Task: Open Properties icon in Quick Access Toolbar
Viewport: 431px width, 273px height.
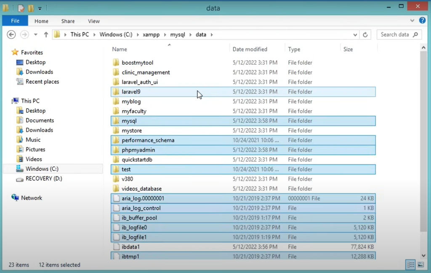Action: pos(21,8)
